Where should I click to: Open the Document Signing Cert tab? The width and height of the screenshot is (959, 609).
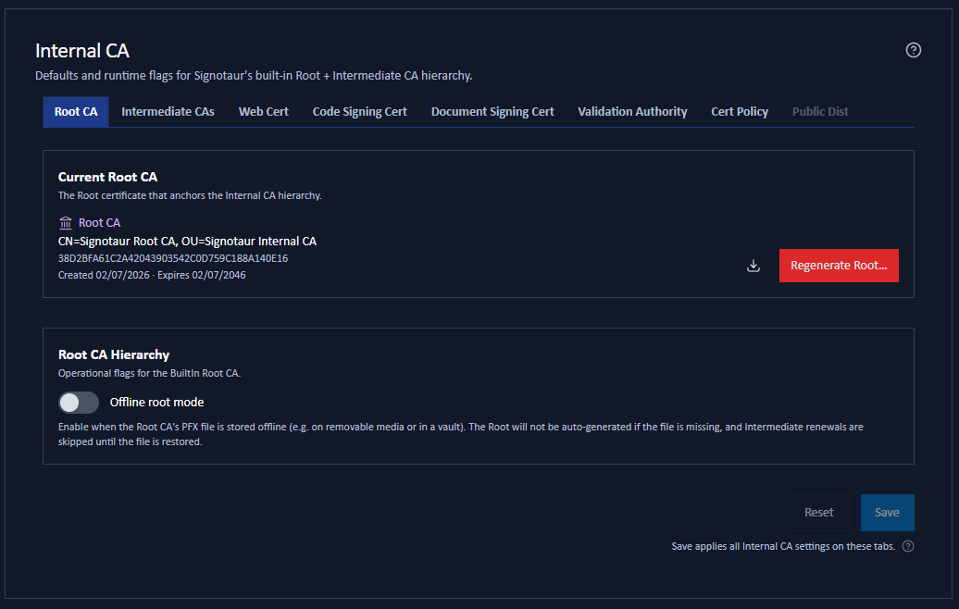coord(492,112)
